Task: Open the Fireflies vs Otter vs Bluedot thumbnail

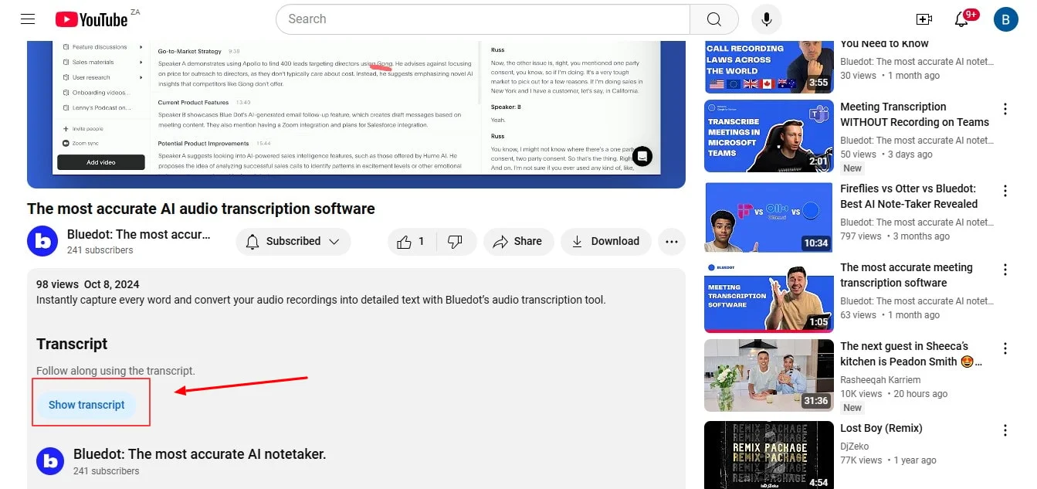Action: pos(769,216)
